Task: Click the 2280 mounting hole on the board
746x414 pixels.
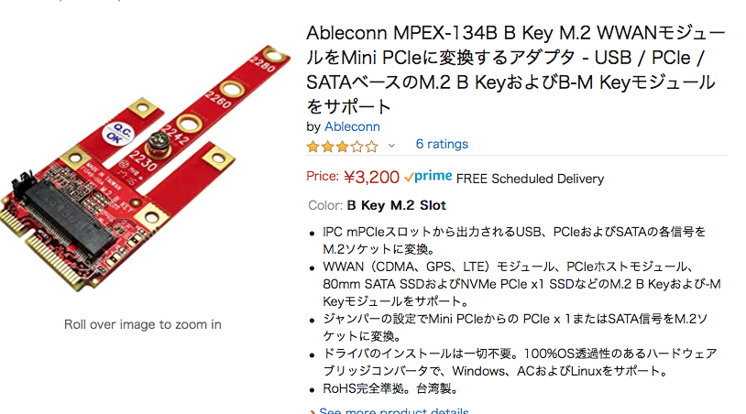Action: (277, 56)
